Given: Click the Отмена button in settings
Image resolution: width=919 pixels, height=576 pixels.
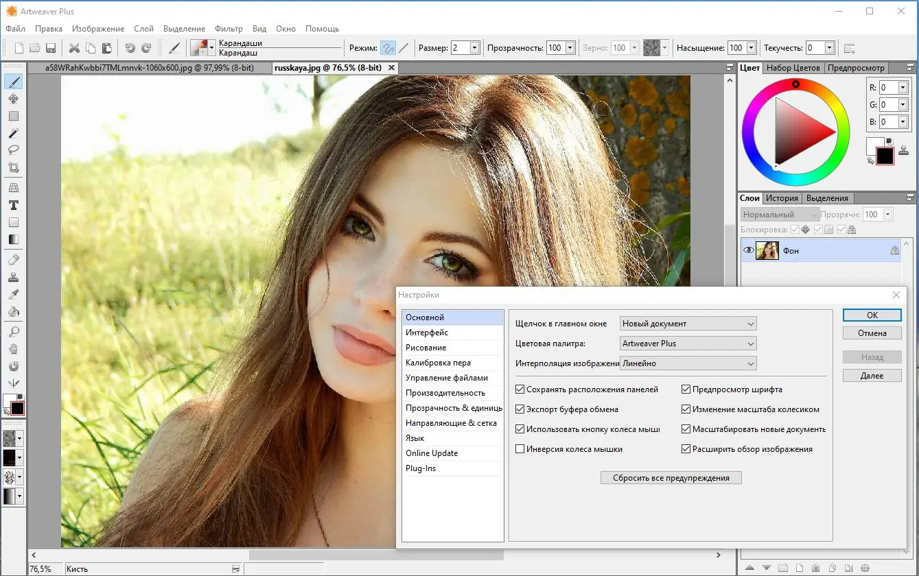Looking at the screenshot, I should pos(872,333).
